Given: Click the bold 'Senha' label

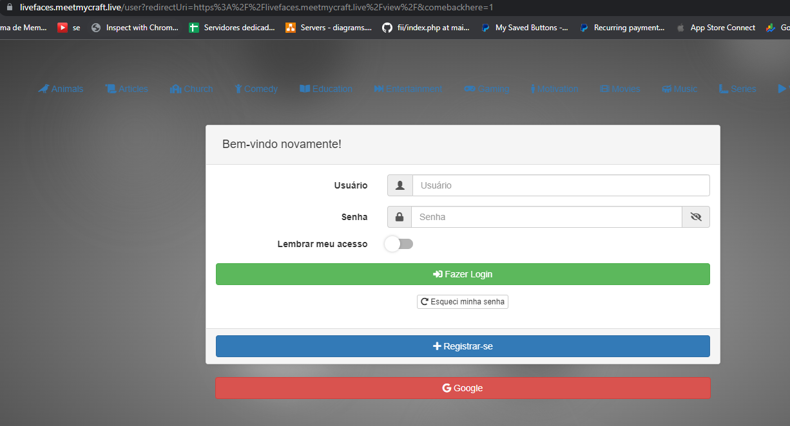Looking at the screenshot, I should 354,217.
